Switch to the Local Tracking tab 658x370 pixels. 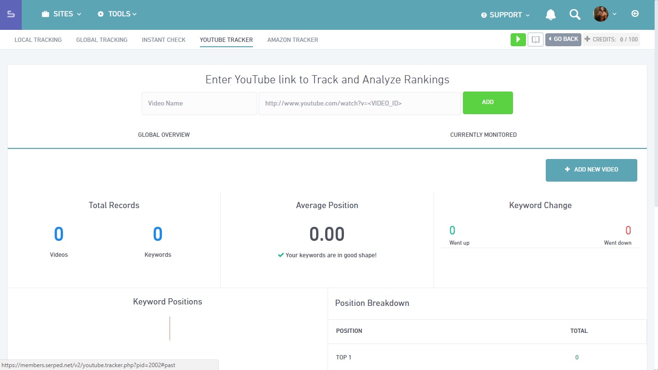[x=38, y=40]
